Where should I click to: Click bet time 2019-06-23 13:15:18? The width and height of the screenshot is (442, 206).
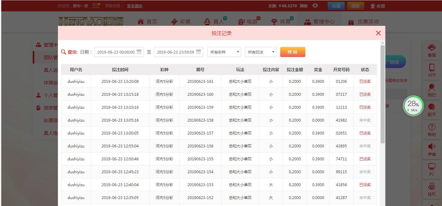120,94
